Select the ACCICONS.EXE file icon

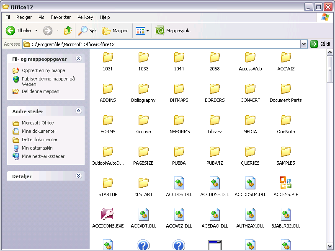coord(108,214)
